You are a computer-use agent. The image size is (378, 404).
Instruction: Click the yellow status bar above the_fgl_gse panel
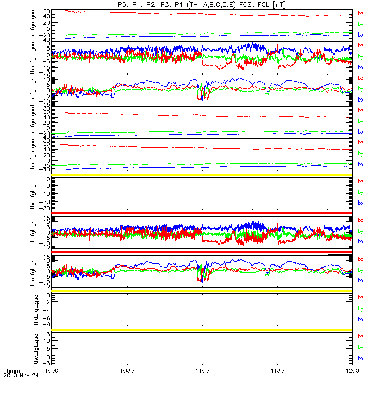click(202, 330)
